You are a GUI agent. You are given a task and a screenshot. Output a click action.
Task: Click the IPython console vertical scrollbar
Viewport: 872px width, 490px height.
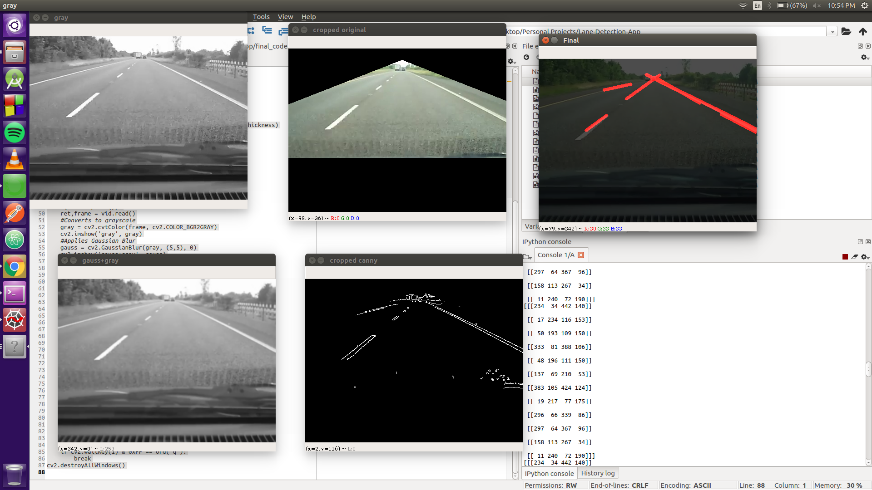868,368
